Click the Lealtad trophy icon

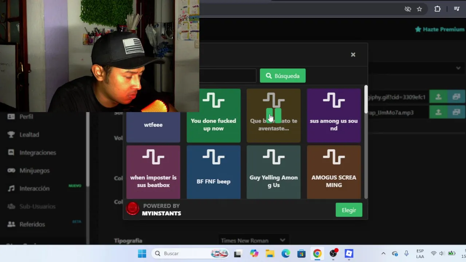[11, 135]
